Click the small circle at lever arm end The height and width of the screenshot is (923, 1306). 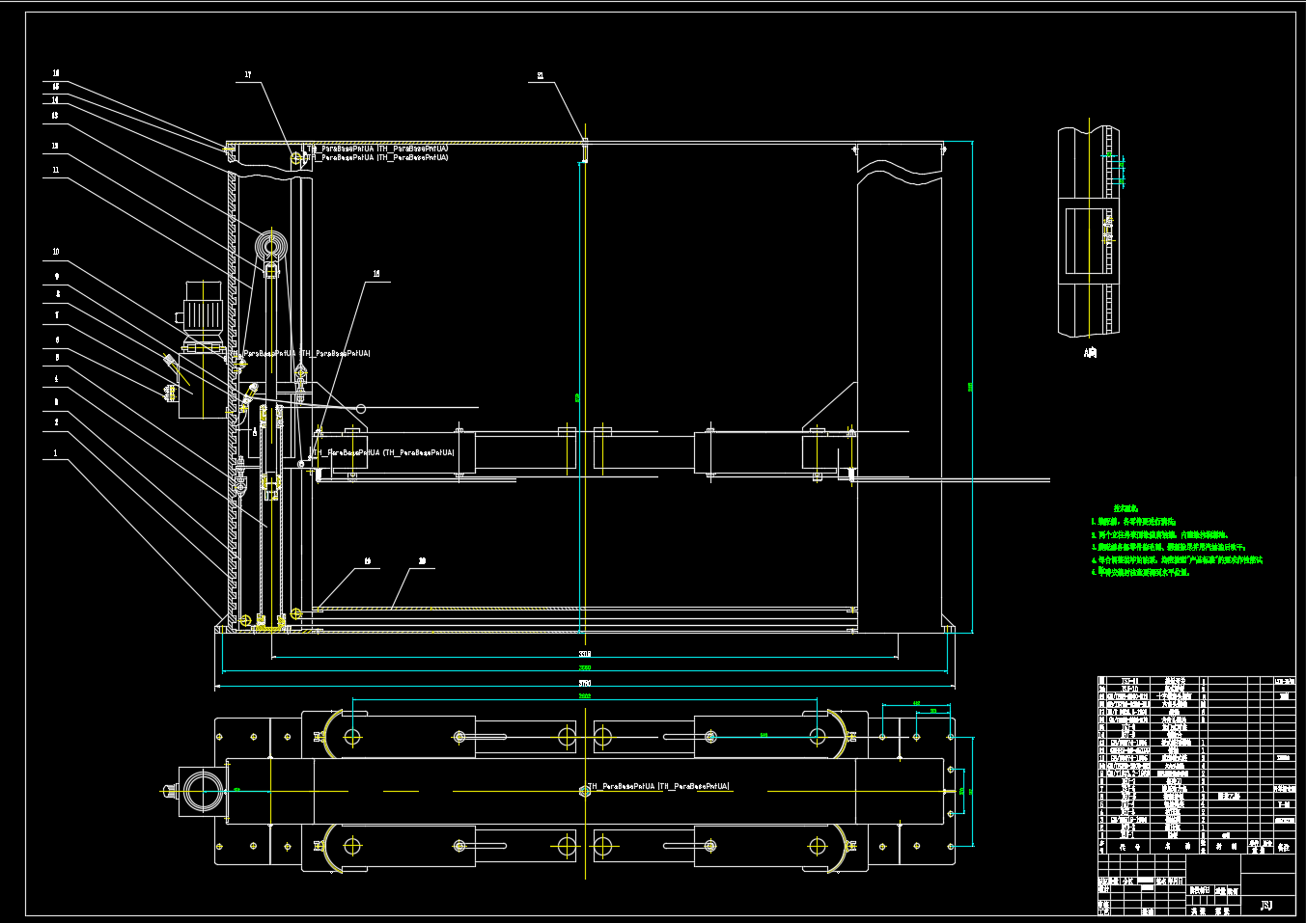tap(361, 408)
